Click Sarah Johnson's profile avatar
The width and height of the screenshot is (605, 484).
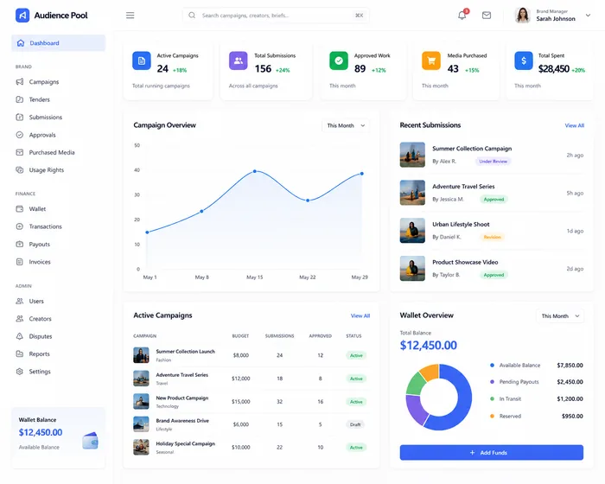tap(522, 16)
